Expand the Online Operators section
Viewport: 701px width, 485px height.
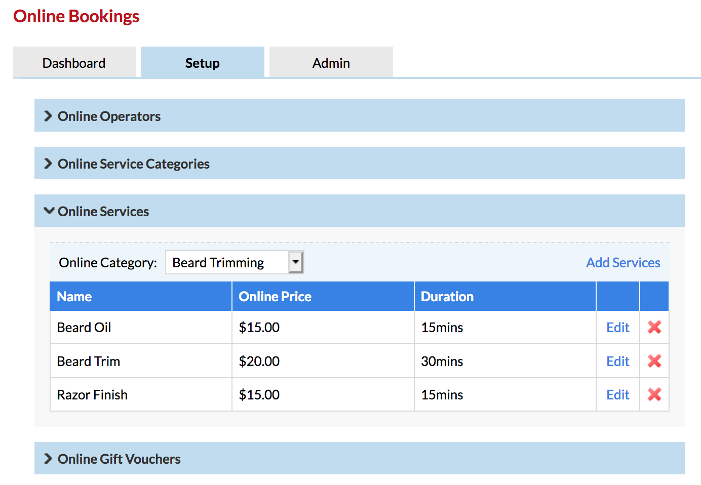click(x=109, y=116)
